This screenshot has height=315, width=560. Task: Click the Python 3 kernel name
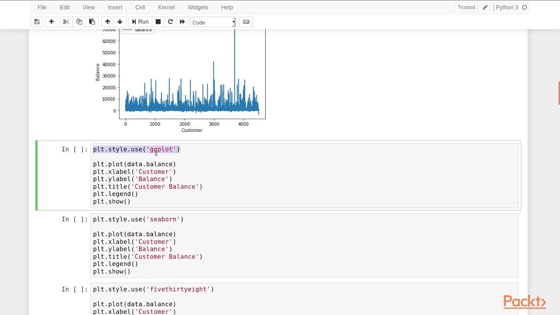coord(507,7)
